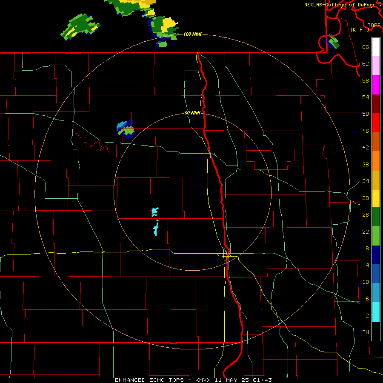Click the lower narrow cyan echo inside the 50 NMI ring
The height and width of the screenshot is (383, 383).
coord(156,228)
